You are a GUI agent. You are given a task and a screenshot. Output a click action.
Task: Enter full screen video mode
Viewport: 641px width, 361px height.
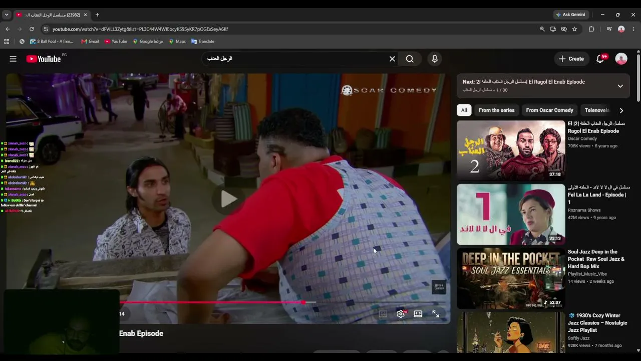click(436, 314)
